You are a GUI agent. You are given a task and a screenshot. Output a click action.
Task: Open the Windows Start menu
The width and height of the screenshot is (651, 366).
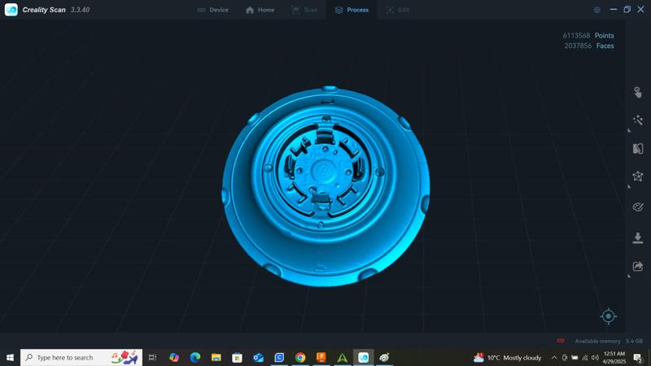(10, 357)
